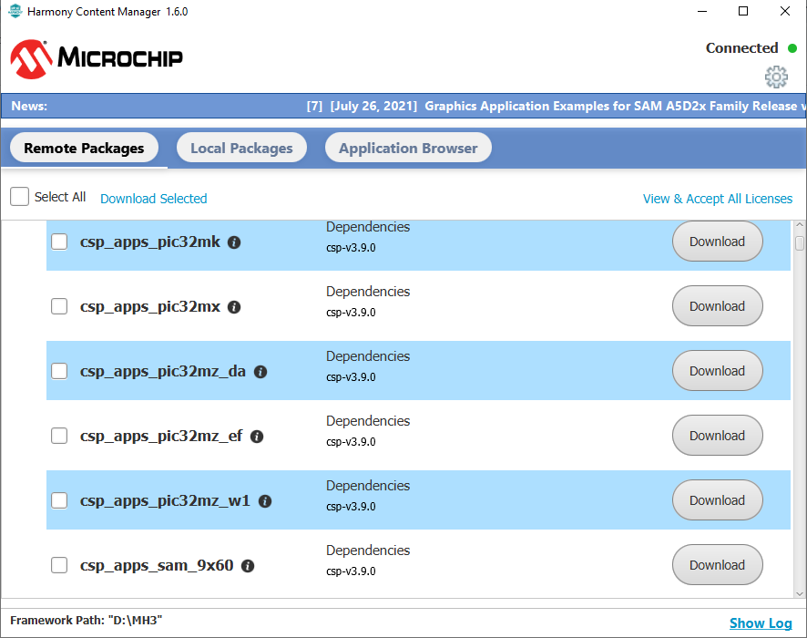Switch to the Local Packages tab
Viewport: 807px width, 638px height.
(x=241, y=148)
